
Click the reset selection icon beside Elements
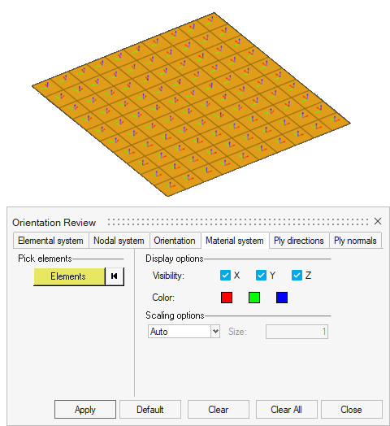click(x=115, y=276)
